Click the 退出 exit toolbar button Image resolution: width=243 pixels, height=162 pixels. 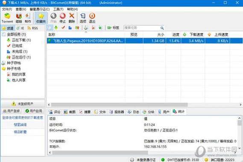[x=92, y=18]
